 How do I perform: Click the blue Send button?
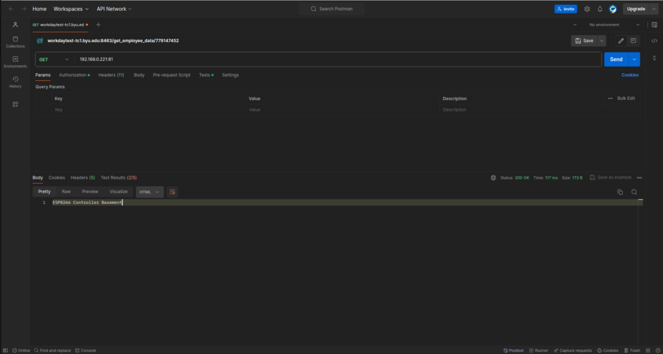[x=616, y=60]
